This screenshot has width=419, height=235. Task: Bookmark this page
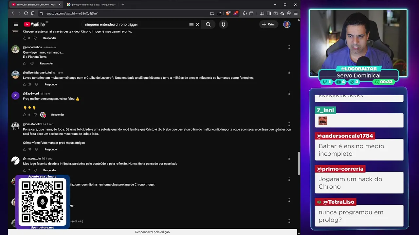[33, 13]
